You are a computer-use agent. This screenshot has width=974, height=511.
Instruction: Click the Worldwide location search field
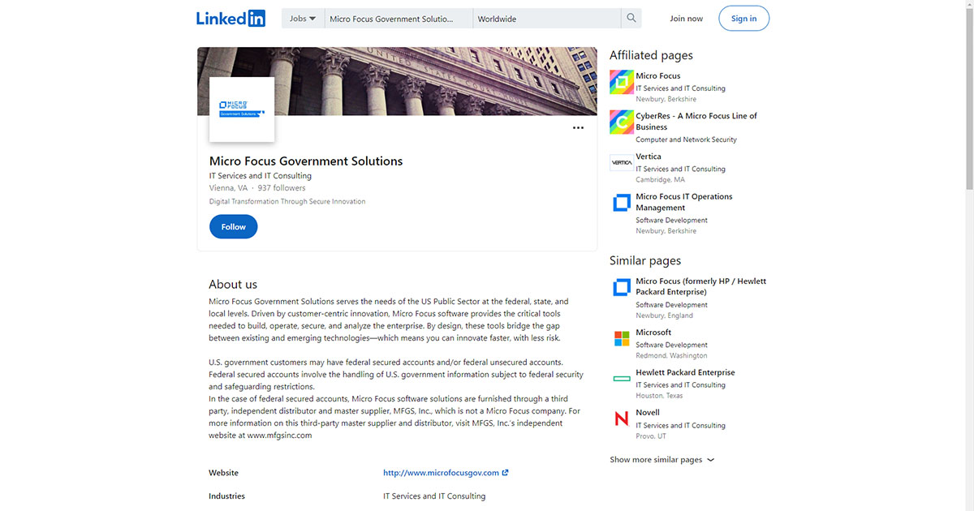click(x=547, y=19)
